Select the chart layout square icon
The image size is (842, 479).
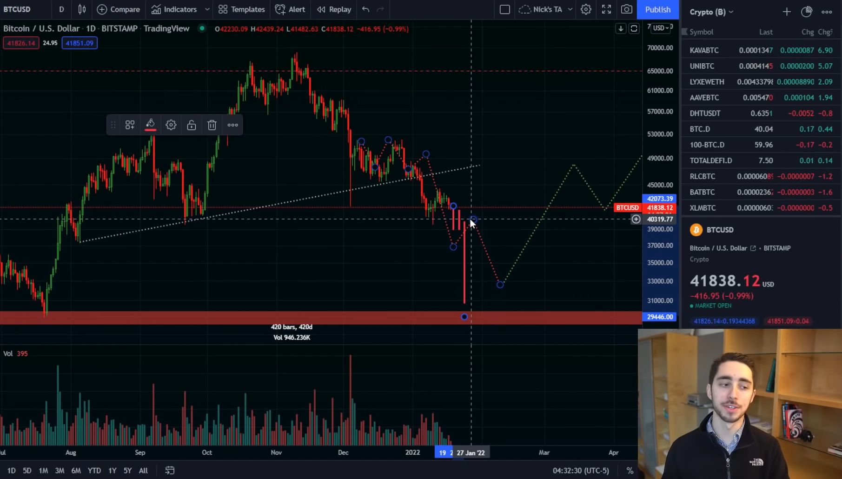tap(504, 9)
